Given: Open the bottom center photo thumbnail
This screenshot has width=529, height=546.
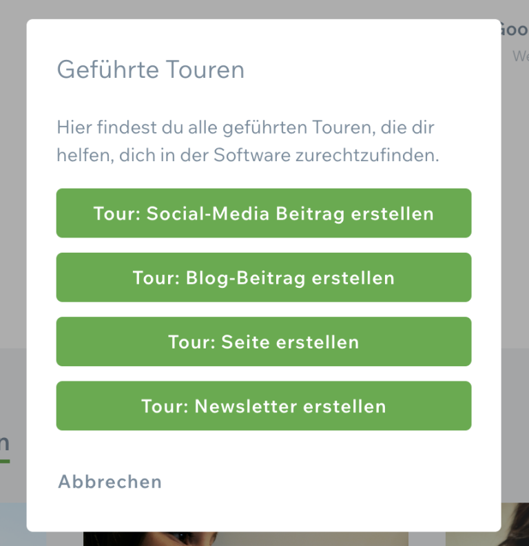Looking at the screenshot, I should tap(246, 538).
